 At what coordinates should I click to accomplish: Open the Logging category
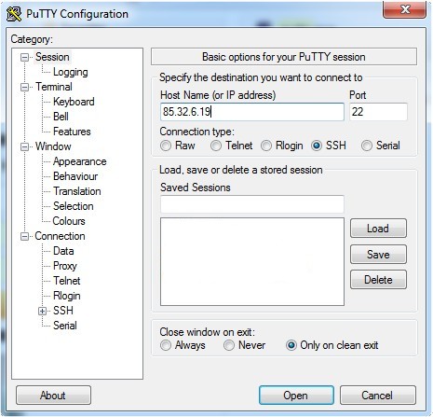tap(71, 72)
